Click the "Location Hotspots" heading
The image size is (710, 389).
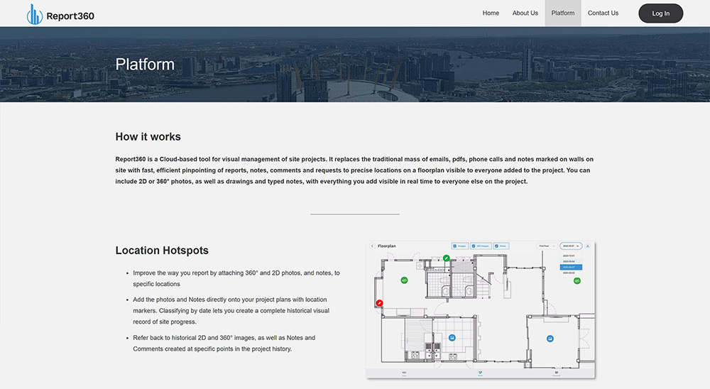point(162,251)
